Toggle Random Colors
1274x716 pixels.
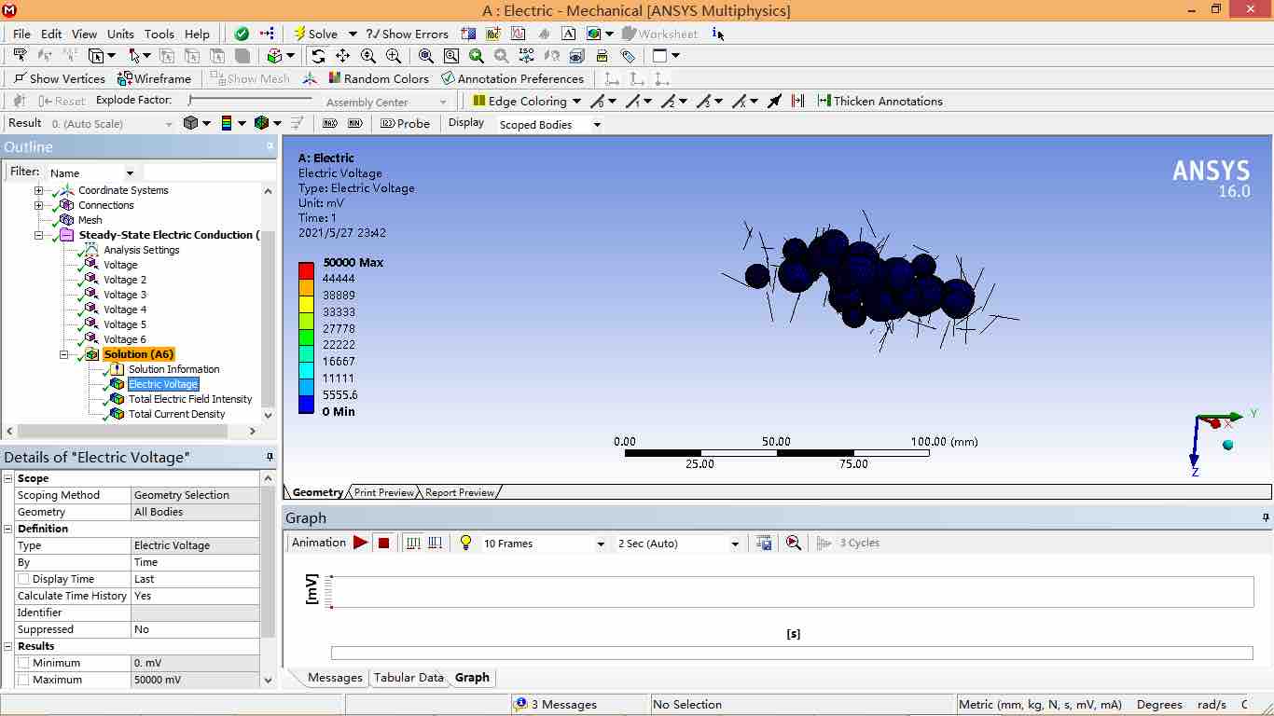(377, 78)
